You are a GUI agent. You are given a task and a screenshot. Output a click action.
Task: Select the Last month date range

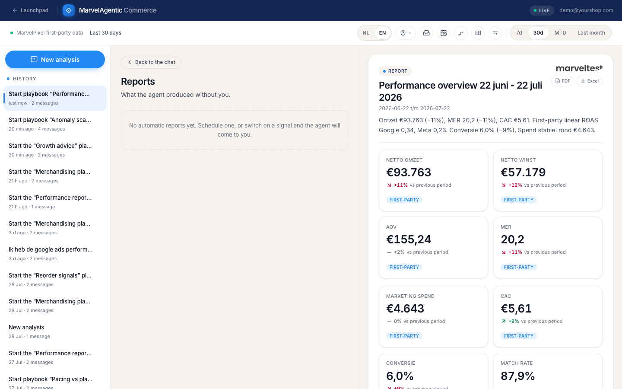(x=591, y=33)
